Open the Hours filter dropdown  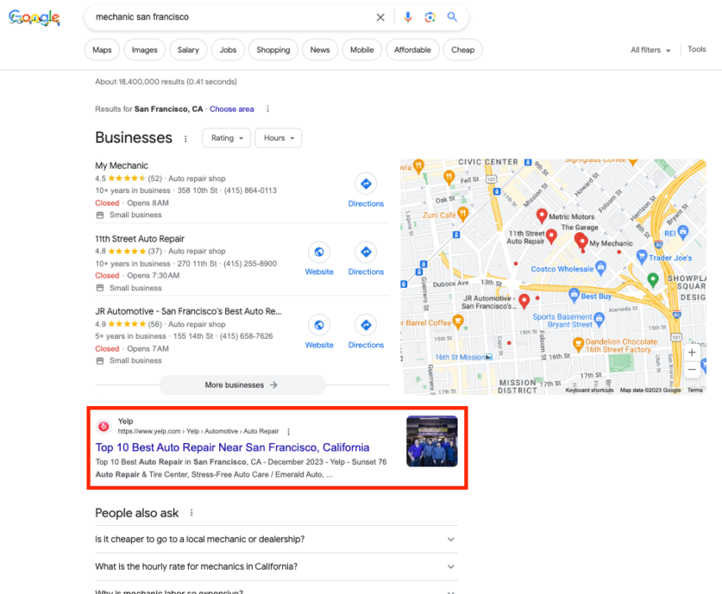tap(279, 138)
